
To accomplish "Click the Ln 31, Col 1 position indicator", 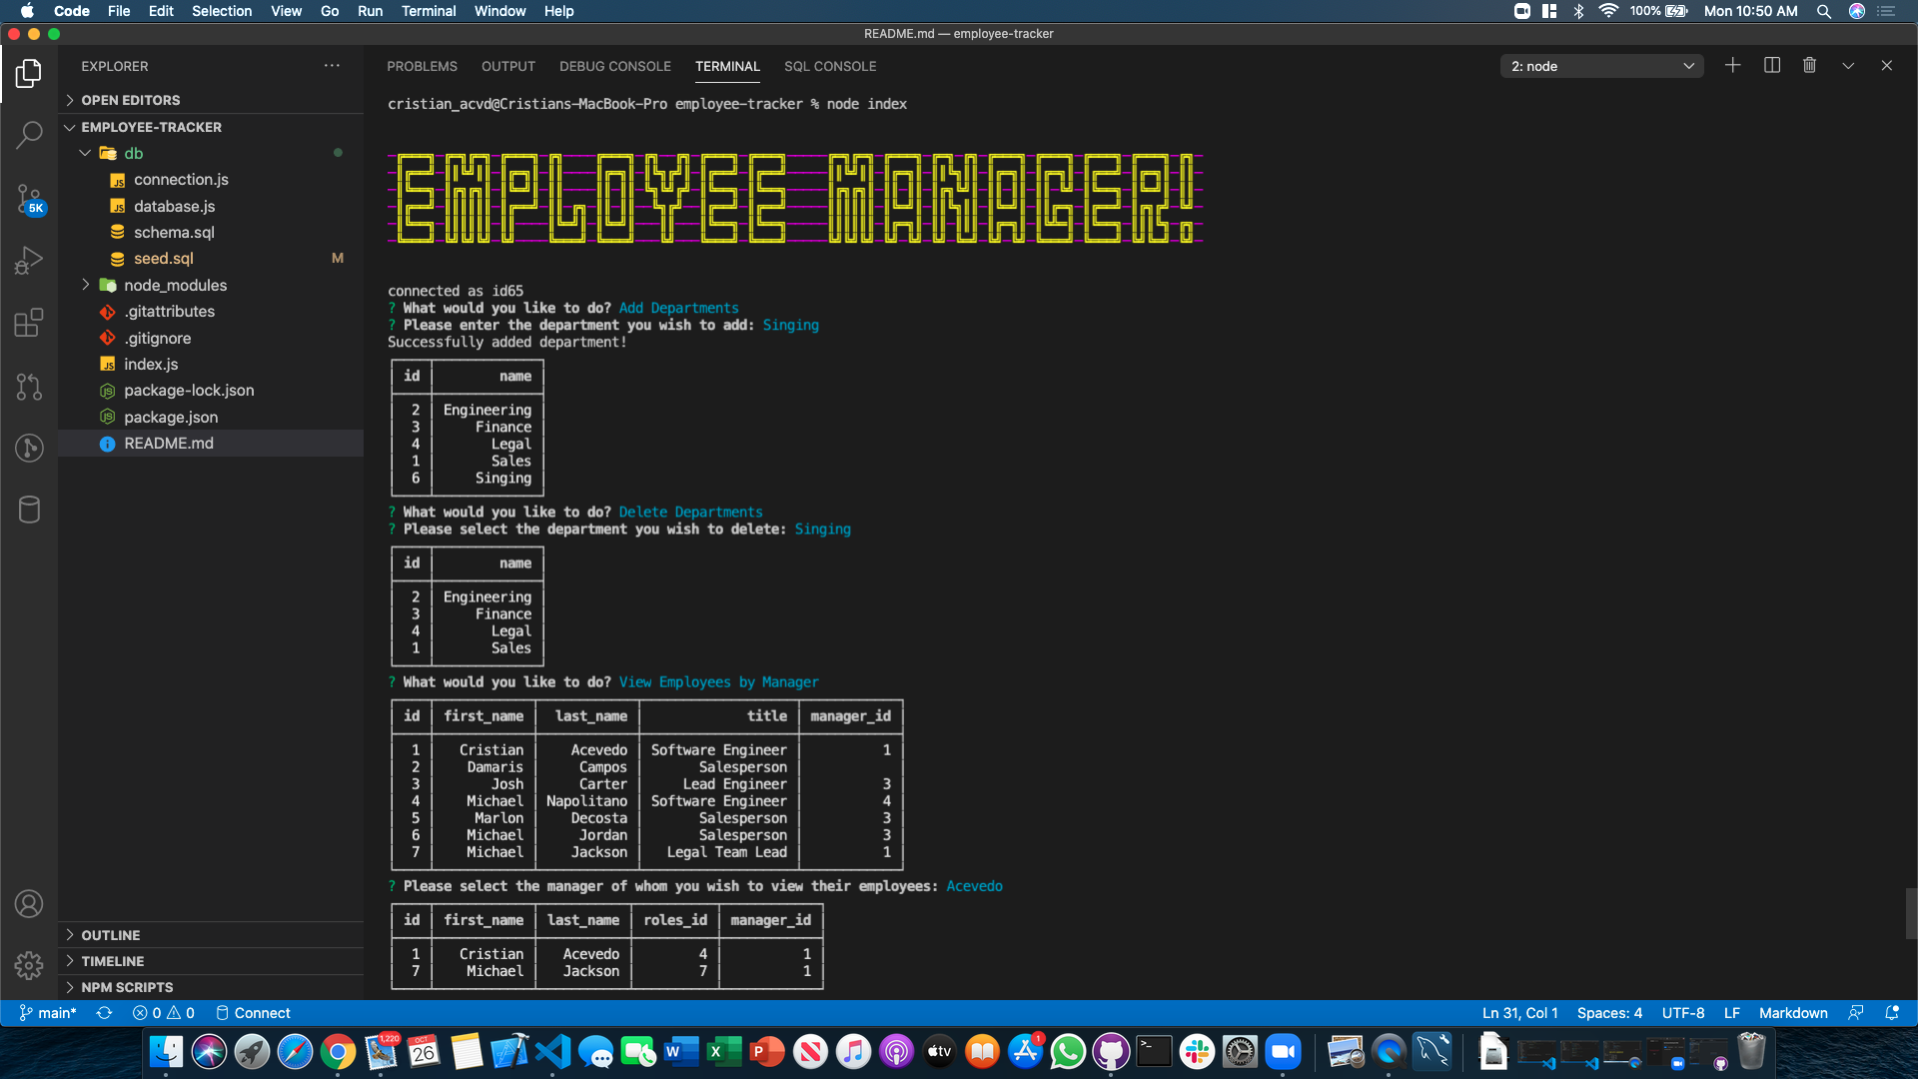I will (x=1519, y=1013).
